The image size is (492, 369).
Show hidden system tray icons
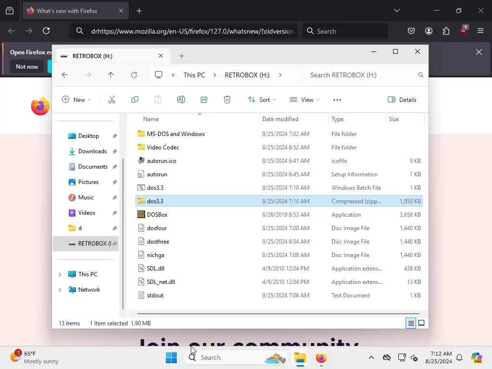click(x=371, y=357)
